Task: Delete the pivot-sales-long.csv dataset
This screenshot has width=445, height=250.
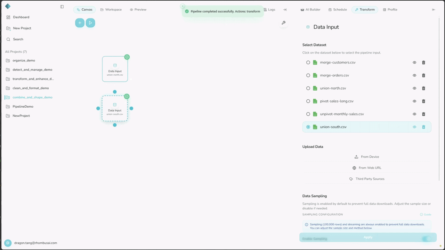Action: click(x=423, y=101)
